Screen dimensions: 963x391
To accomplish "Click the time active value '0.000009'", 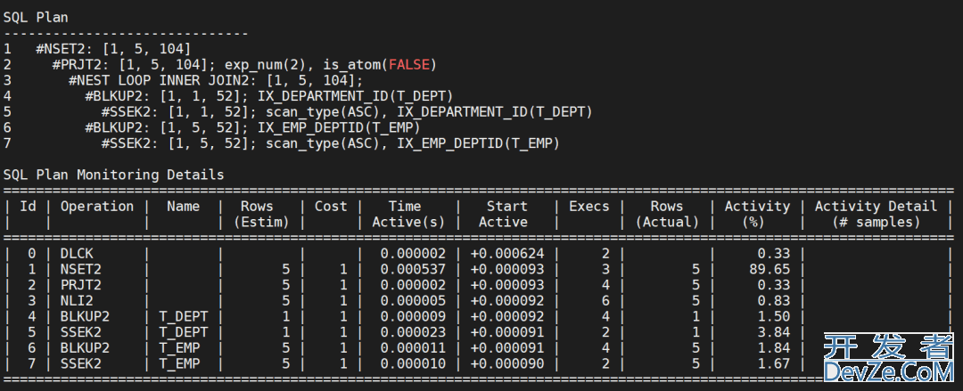I will point(412,317).
